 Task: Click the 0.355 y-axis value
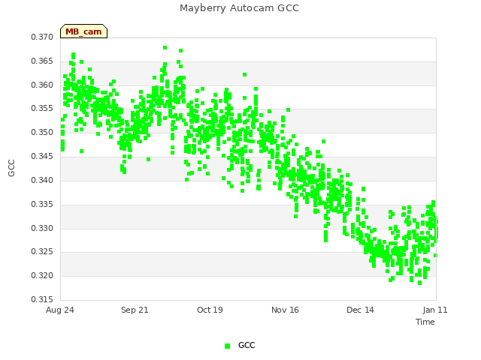42,108
